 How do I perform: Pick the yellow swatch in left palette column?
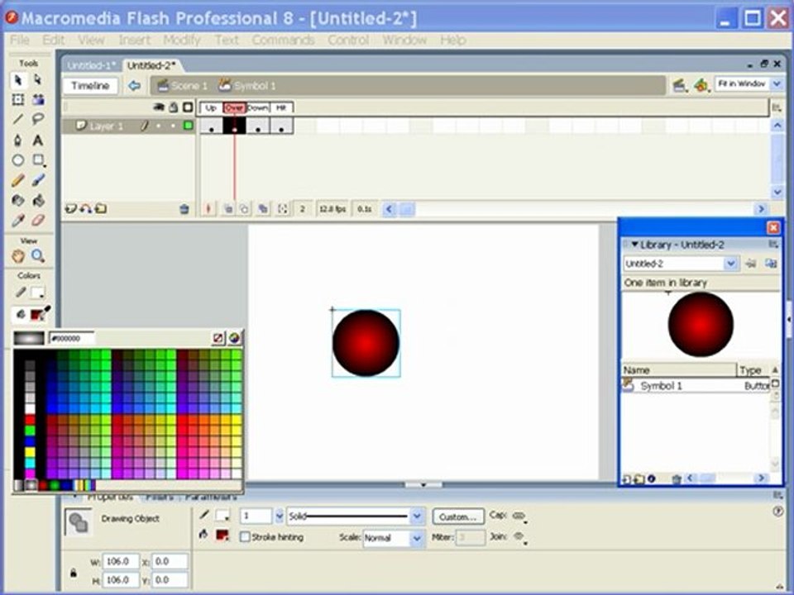30,452
